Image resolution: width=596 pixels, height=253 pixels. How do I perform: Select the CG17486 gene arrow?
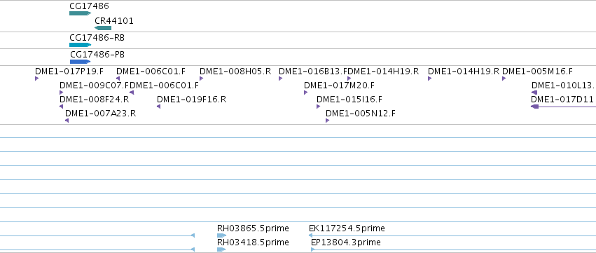coord(81,13)
